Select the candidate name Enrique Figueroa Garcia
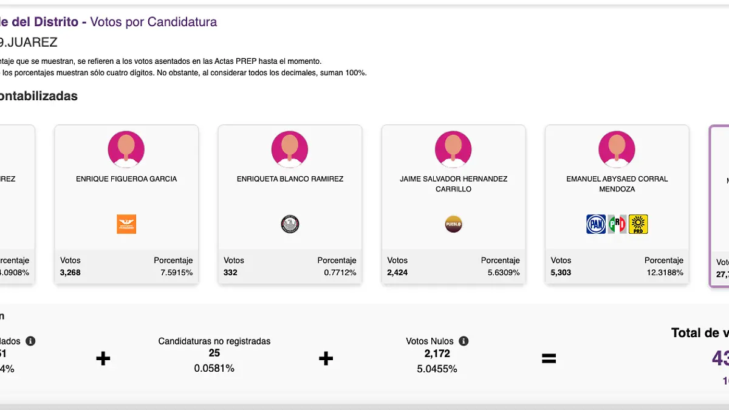The height and width of the screenshot is (410, 729). point(126,179)
